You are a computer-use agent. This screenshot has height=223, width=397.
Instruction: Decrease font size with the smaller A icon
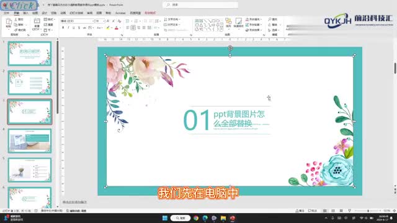tap(114, 21)
